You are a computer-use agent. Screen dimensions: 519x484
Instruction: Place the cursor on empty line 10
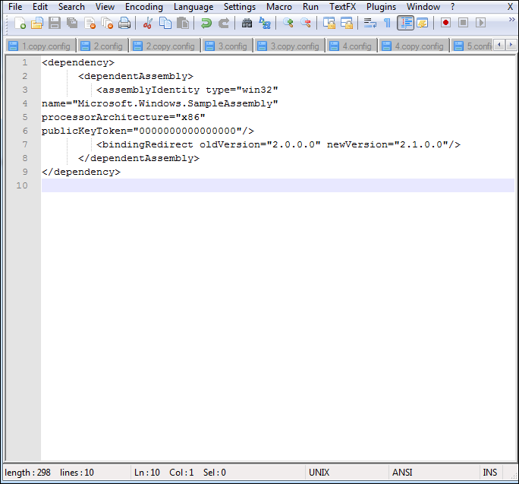[x=228, y=185]
